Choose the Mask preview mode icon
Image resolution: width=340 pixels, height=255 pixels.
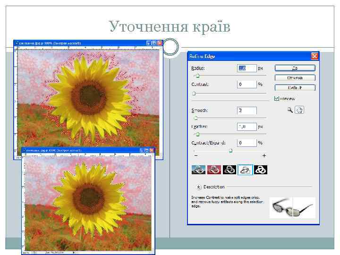coord(261,170)
